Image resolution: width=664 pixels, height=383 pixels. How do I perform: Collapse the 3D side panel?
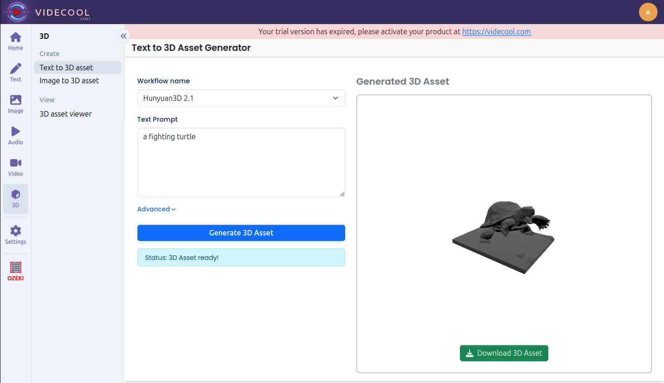pyautogui.click(x=124, y=36)
